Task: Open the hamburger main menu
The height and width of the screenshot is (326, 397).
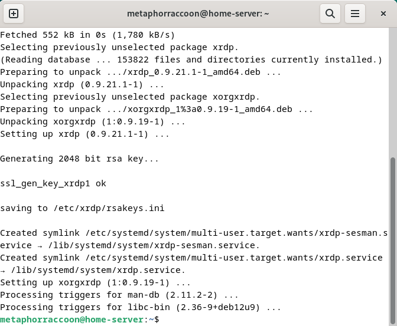Action: point(354,14)
